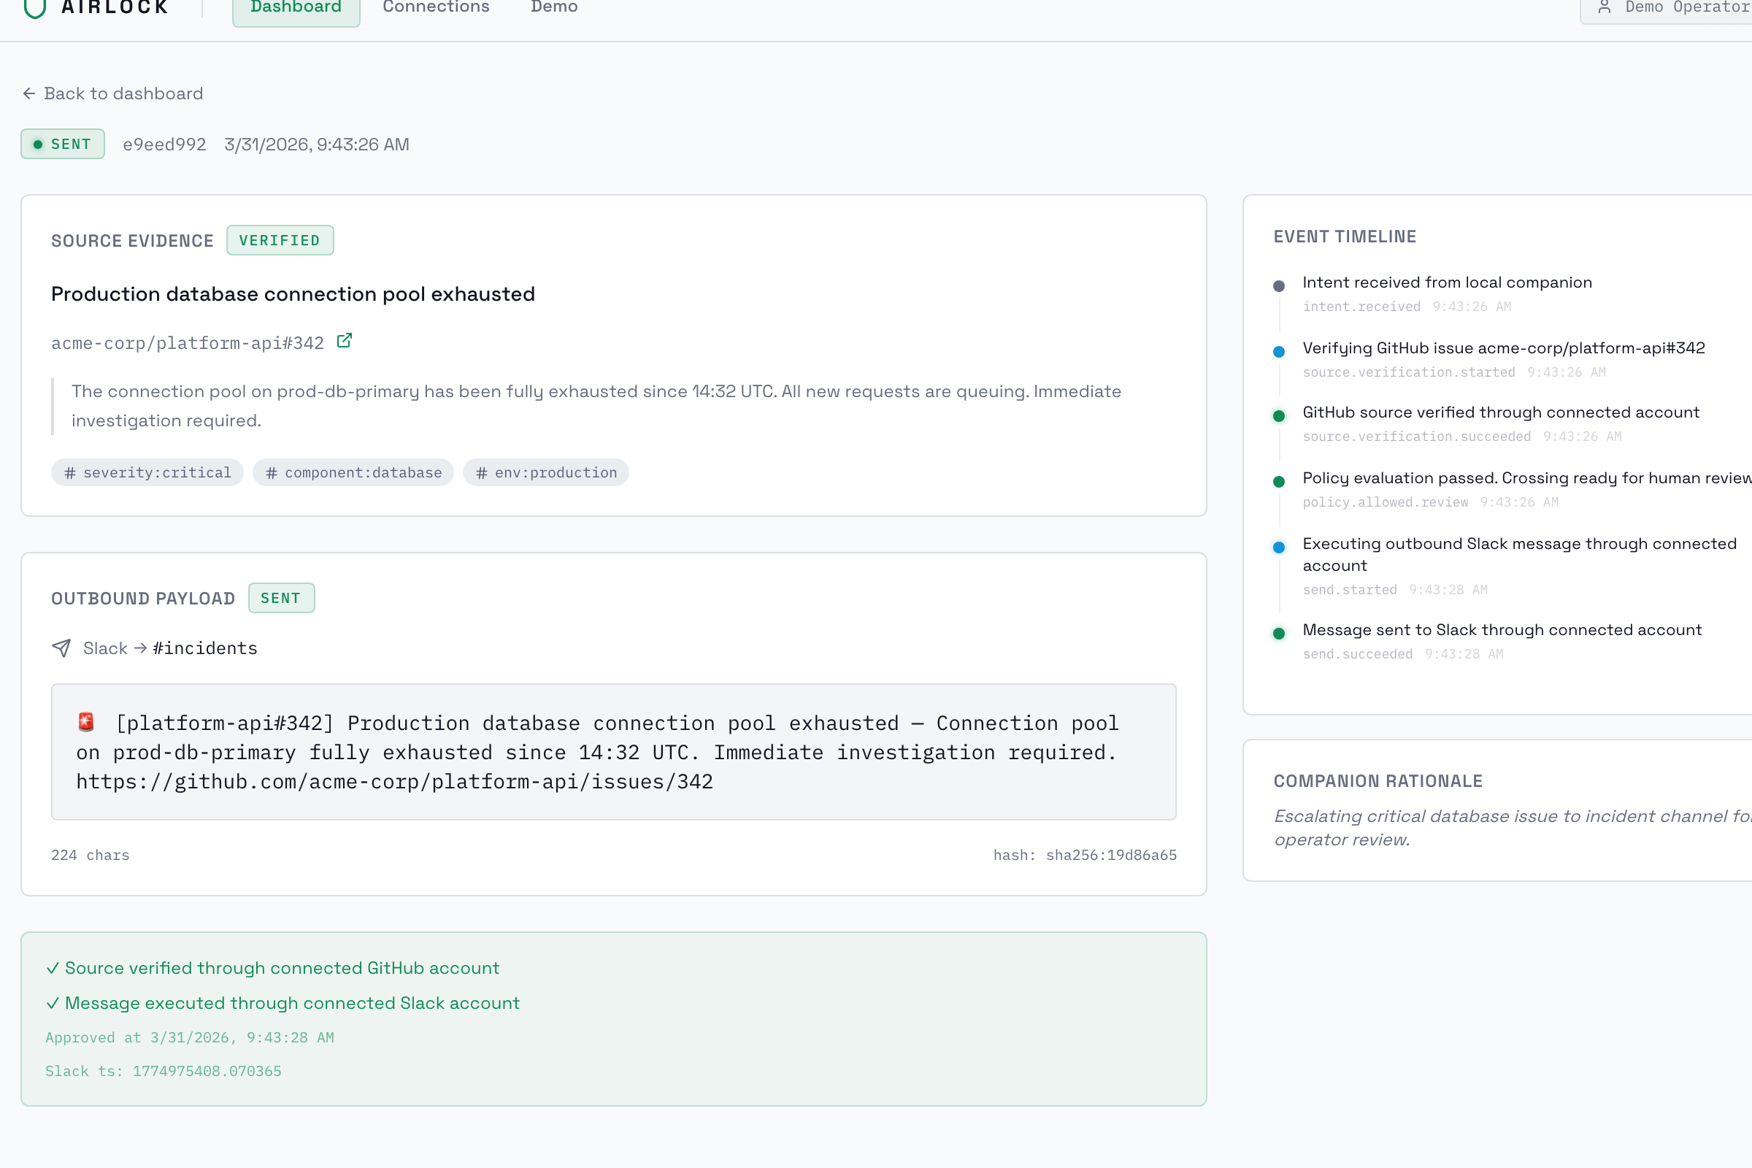Screen dimensions: 1752x1168
Task: Click the VERIFIED badge on Source Evidence
Action: click(280, 241)
